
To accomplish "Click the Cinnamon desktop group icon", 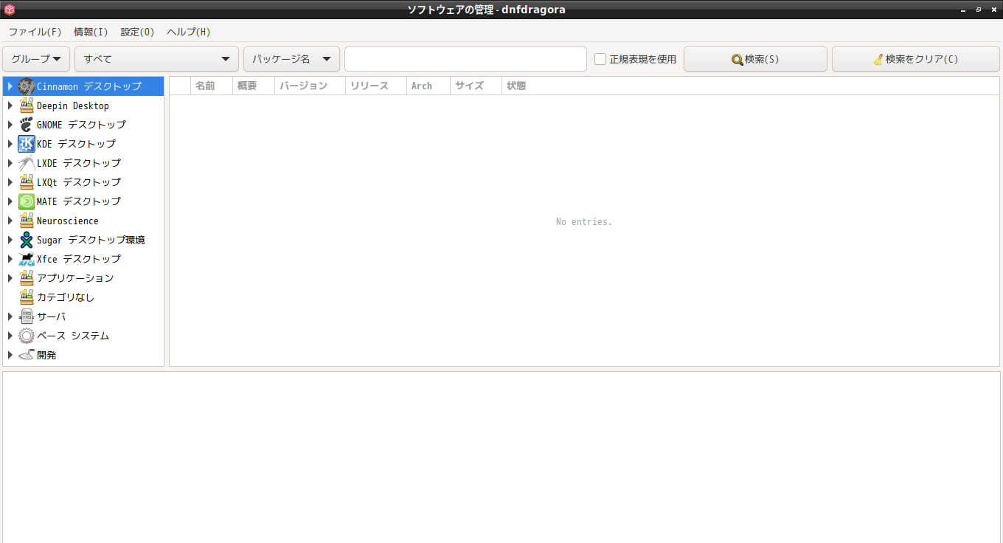I will [x=27, y=86].
